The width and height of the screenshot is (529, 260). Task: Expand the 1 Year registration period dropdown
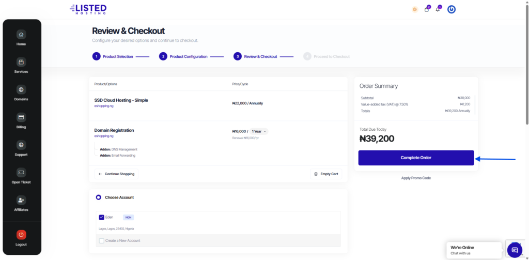click(x=259, y=132)
